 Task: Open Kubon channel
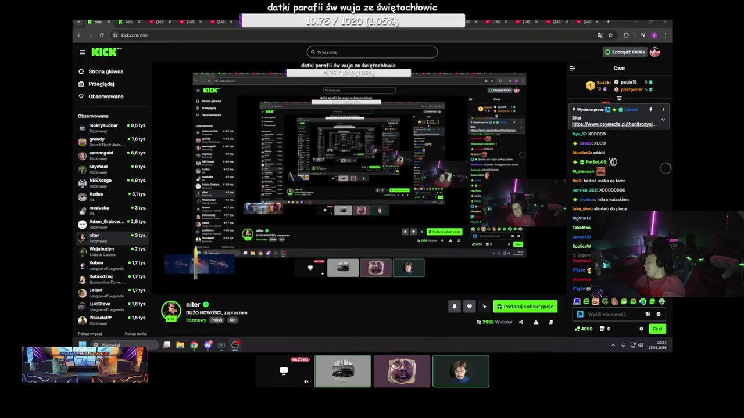[x=113, y=265]
